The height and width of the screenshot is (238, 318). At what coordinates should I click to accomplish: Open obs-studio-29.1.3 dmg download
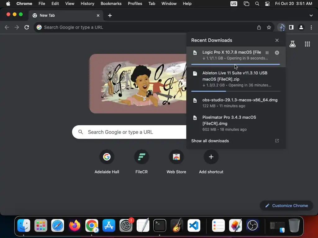coord(236,103)
